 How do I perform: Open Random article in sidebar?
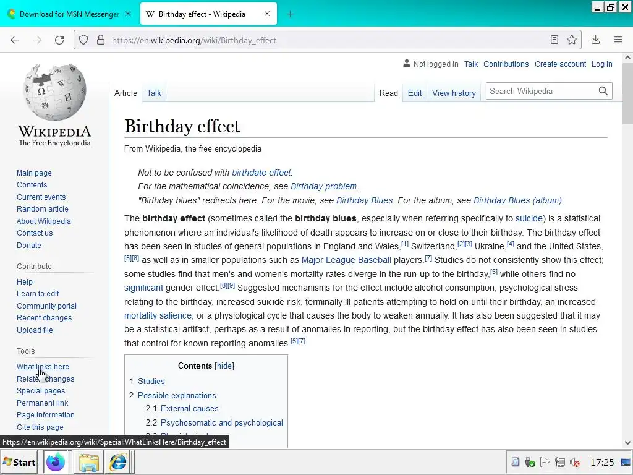43,209
